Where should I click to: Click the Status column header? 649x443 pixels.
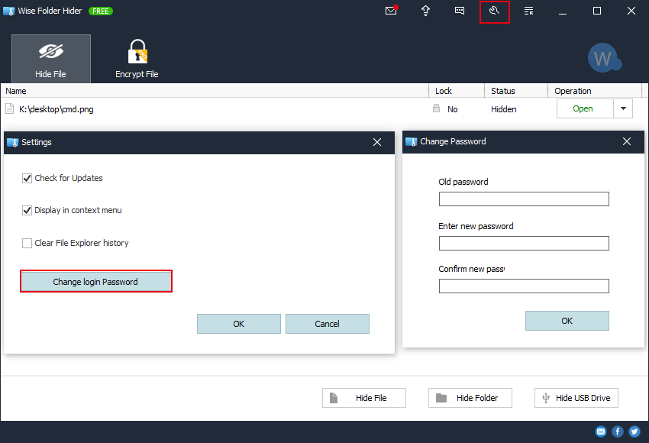pos(515,91)
